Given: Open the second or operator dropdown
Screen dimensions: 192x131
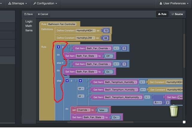Looking at the screenshot, I should point(81,96).
